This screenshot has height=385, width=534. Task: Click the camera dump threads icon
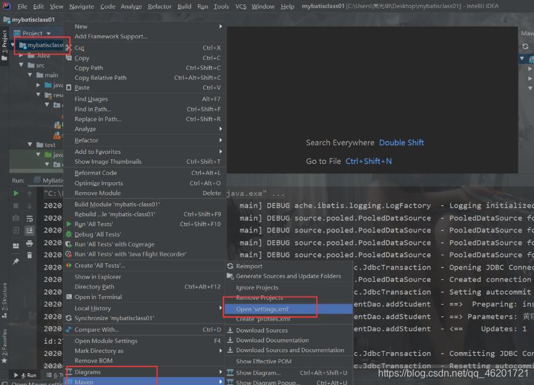pyautogui.click(x=15, y=218)
